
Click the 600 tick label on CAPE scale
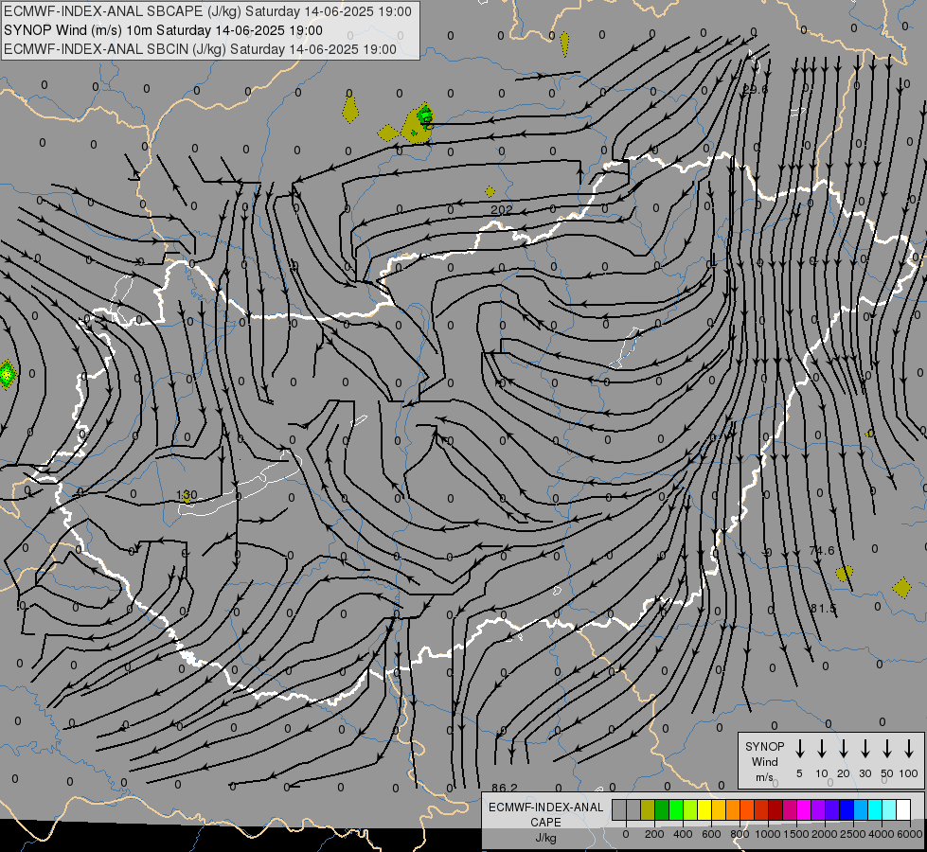(711, 834)
